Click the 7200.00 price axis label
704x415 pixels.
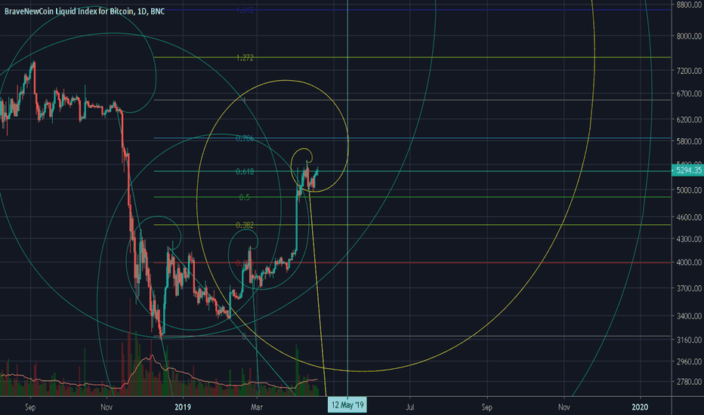tap(689, 71)
